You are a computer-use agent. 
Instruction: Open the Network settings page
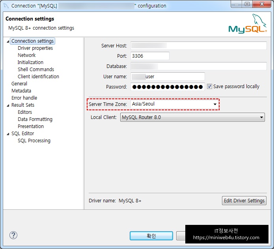point(26,55)
